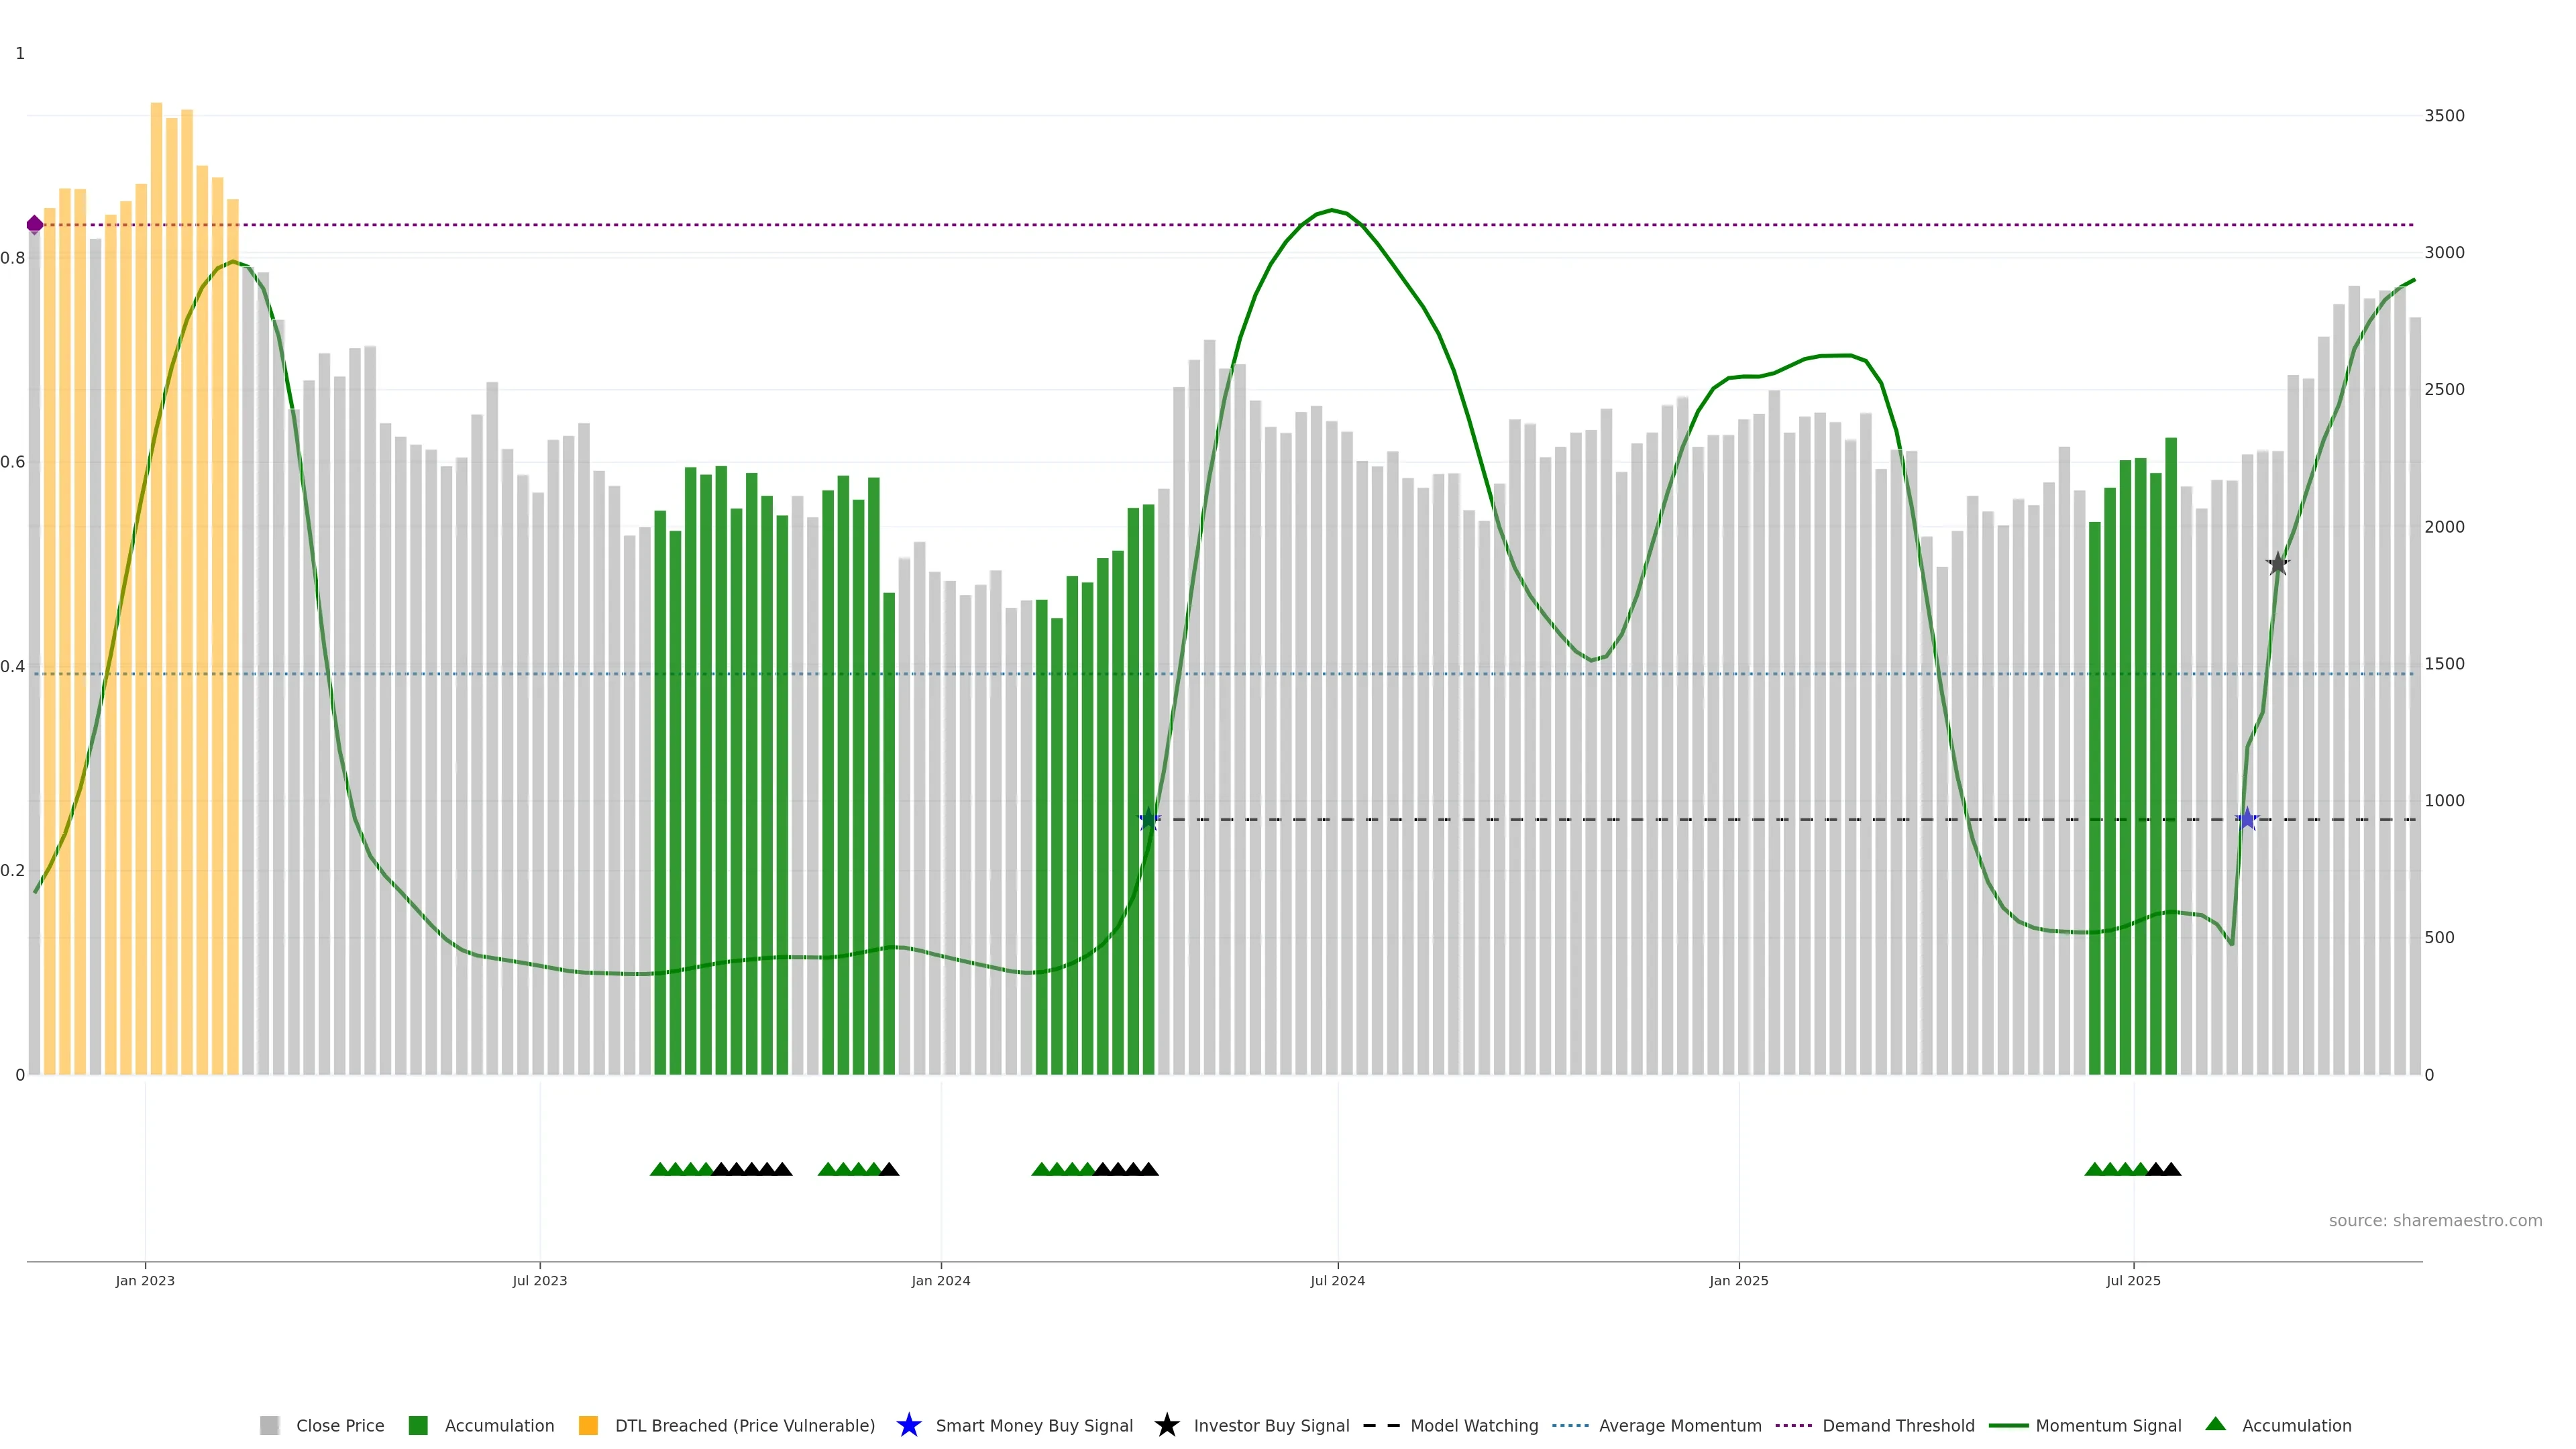Click the orange DTL Breached legend swatch
Viewport: 2576px width, 1449px height.
pos(588,1425)
